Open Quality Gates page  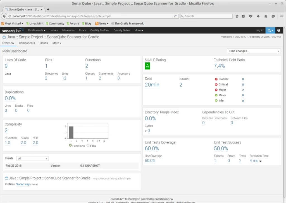click(122, 30)
